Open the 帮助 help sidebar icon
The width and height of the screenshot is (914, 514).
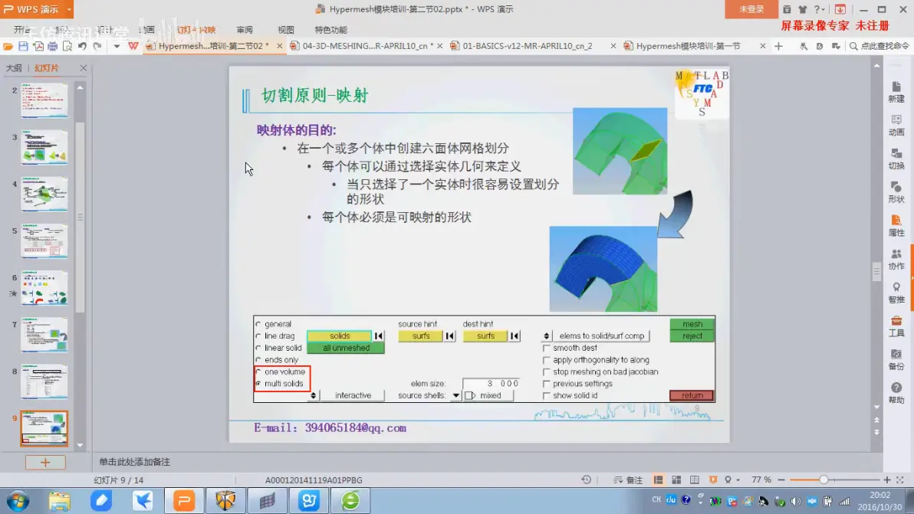896,393
